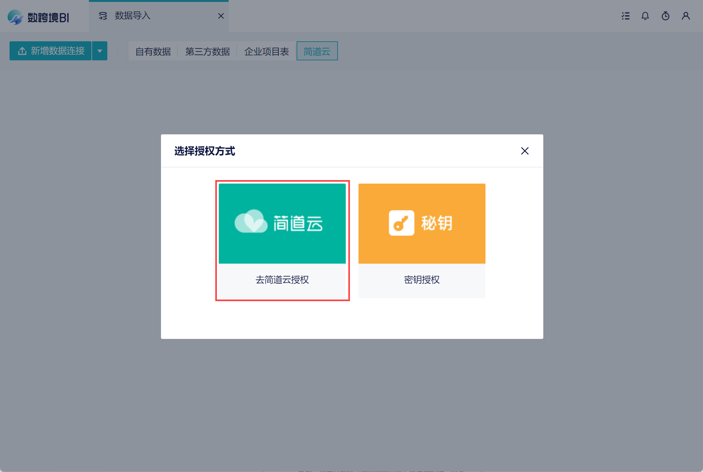The width and height of the screenshot is (703, 472).
Task: Close the 数据导入 tab
Action: pos(221,16)
